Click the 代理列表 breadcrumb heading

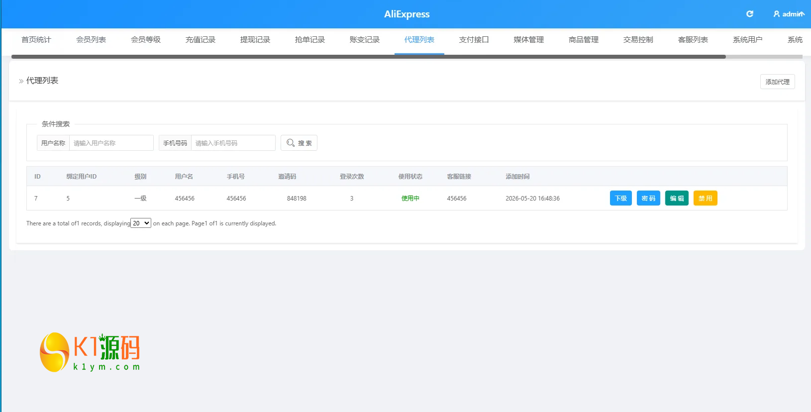click(x=42, y=81)
